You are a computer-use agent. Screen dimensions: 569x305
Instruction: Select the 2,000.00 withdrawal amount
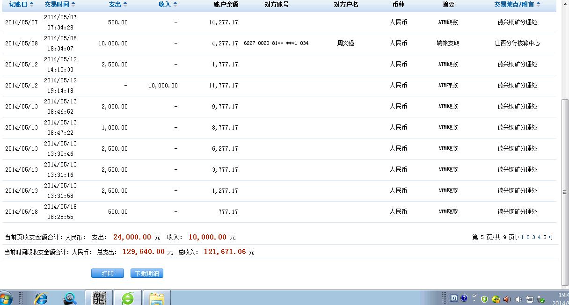(x=115, y=107)
